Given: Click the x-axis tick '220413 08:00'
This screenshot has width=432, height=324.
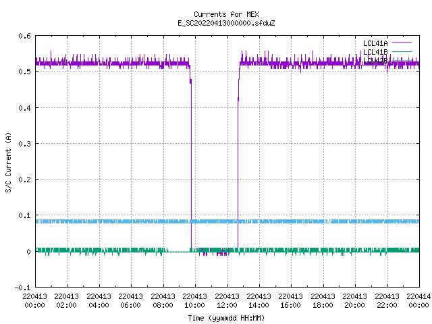Looking at the screenshot, I should click(163, 301).
